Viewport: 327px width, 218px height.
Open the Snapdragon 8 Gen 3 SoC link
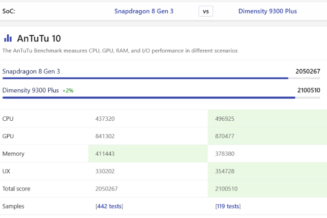[x=144, y=11]
